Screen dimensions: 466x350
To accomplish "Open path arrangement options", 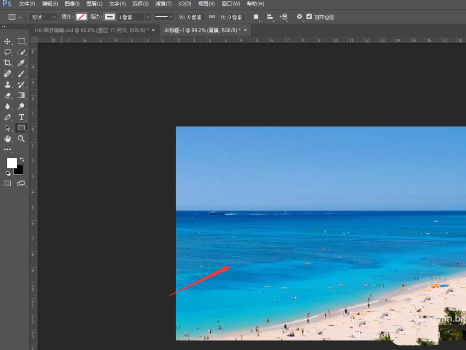I will [x=283, y=17].
